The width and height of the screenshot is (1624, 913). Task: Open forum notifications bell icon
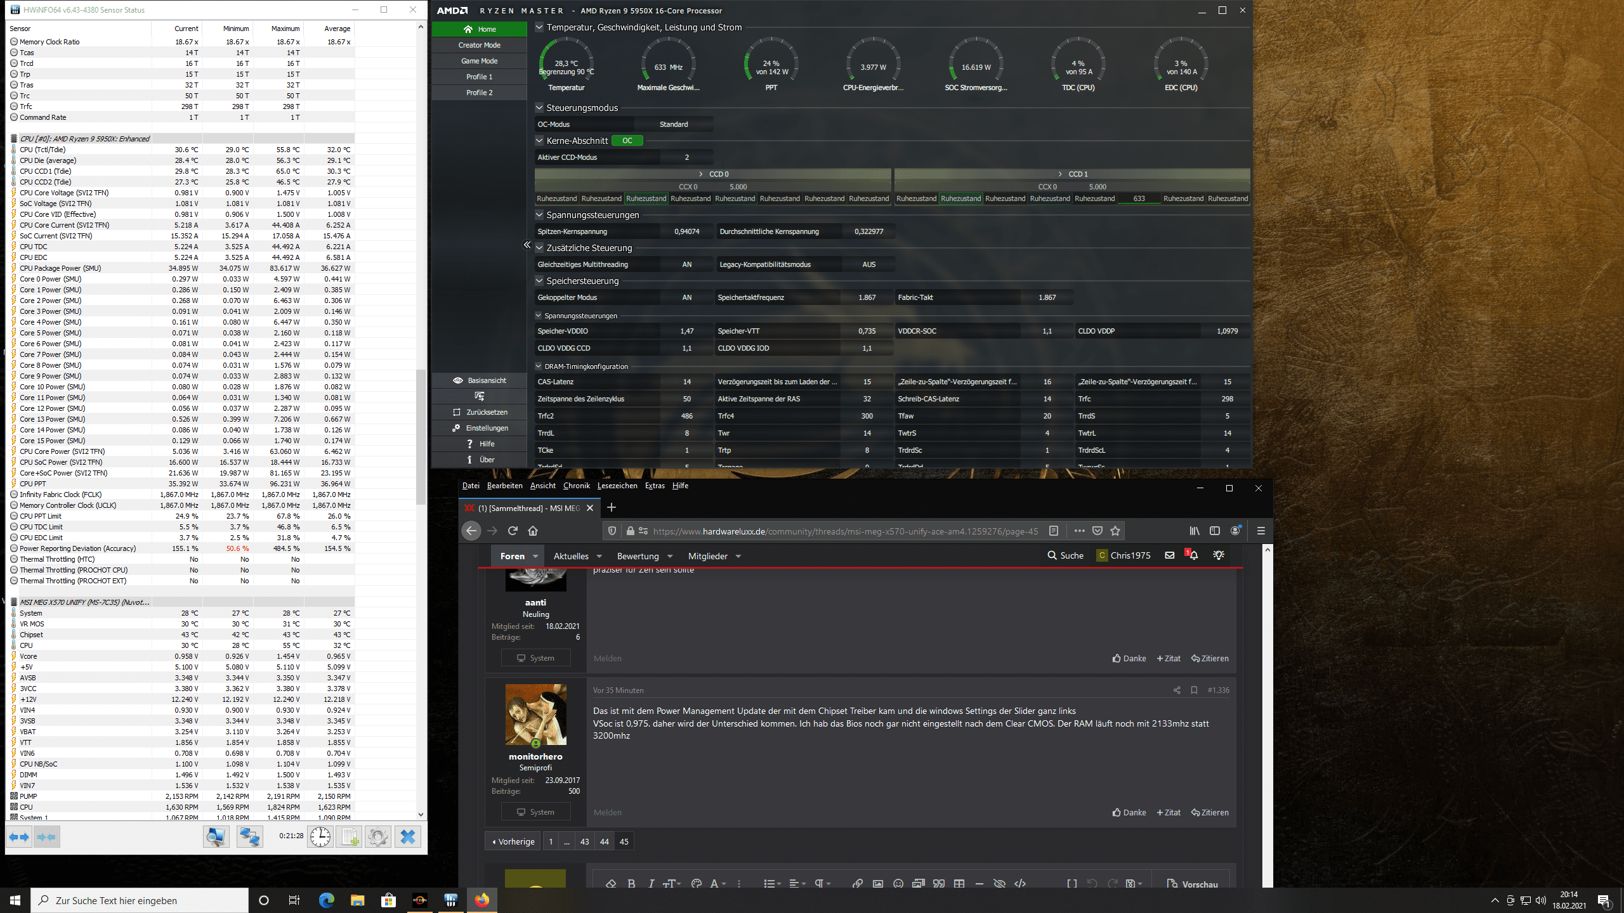pos(1194,555)
